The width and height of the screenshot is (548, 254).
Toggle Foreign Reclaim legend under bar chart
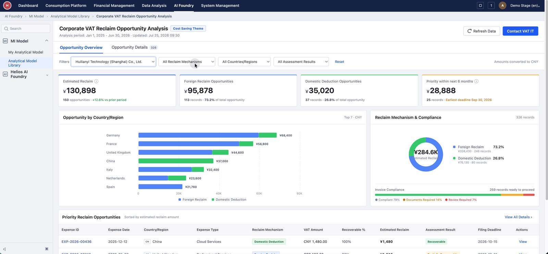(192, 200)
